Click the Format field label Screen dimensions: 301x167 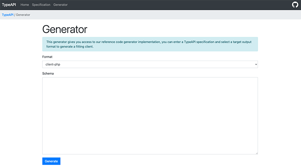click(47, 57)
